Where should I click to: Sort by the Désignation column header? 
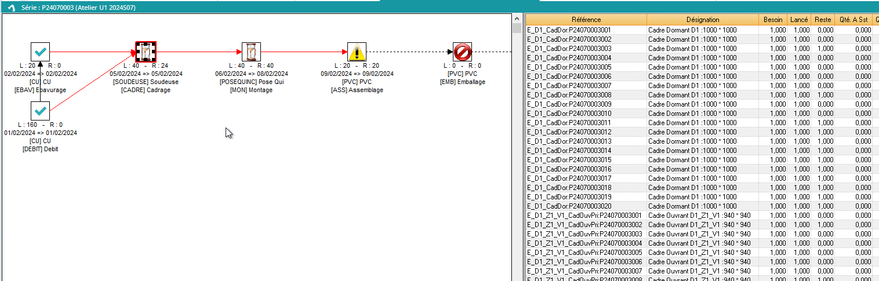tap(702, 20)
